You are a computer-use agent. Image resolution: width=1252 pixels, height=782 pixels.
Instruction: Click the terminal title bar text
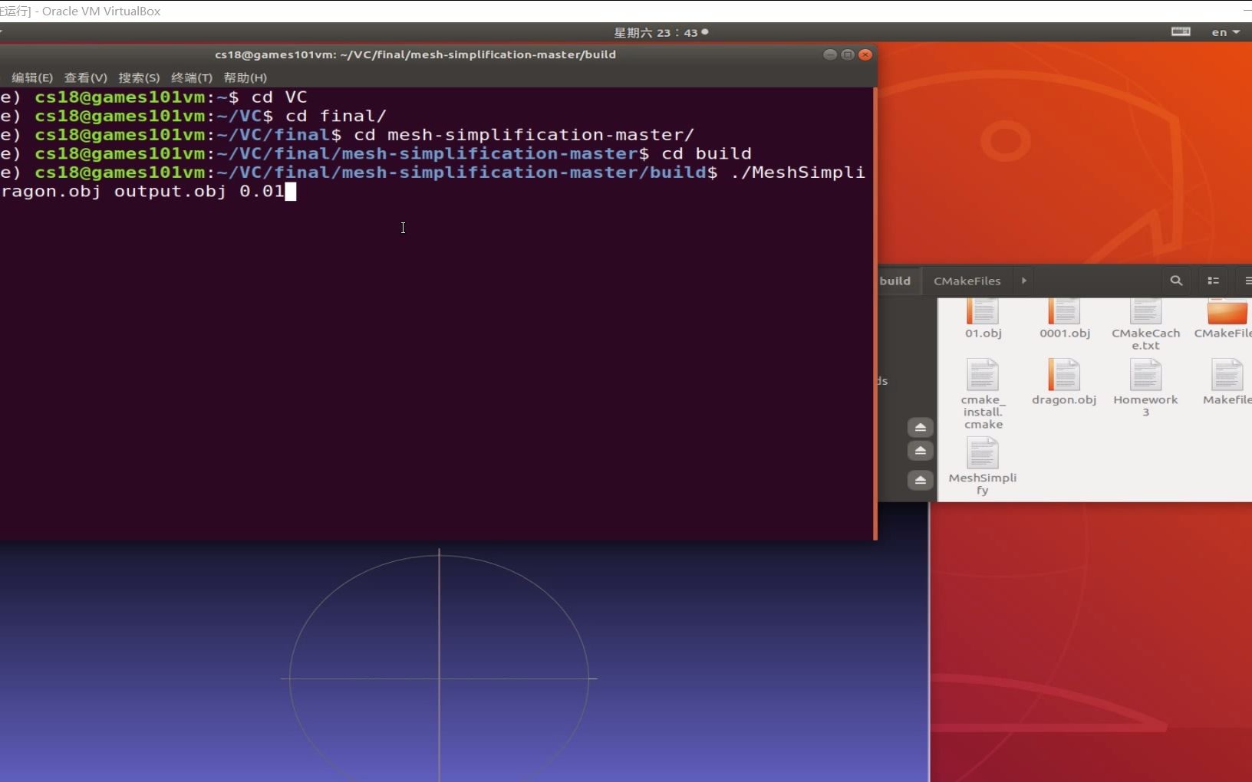point(415,54)
